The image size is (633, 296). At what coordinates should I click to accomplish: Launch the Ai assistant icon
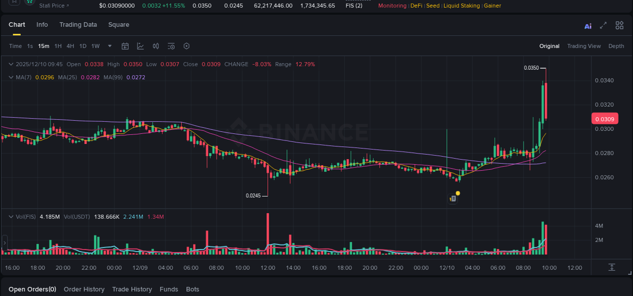point(588,25)
